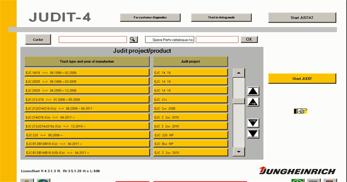Click the yellow Start JUDIT button

[x=302, y=78]
